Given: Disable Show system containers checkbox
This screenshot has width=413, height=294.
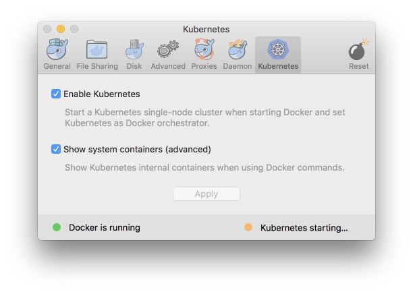Looking at the screenshot, I should pyautogui.click(x=56, y=149).
